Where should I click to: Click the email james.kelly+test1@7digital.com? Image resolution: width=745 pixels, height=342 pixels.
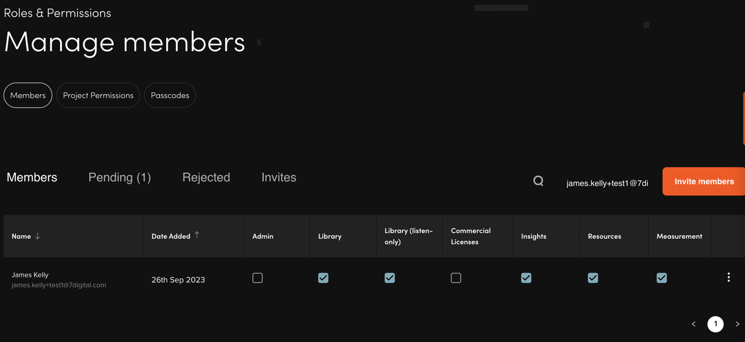coord(59,285)
